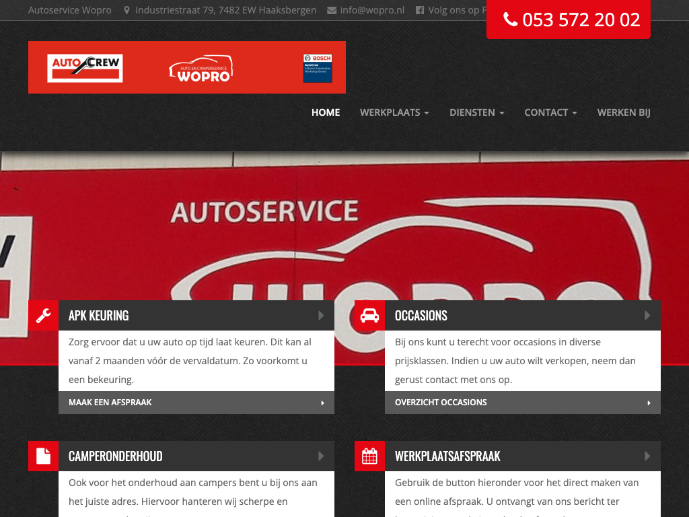Click the map pin icon before the address

pyautogui.click(x=126, y=11)
